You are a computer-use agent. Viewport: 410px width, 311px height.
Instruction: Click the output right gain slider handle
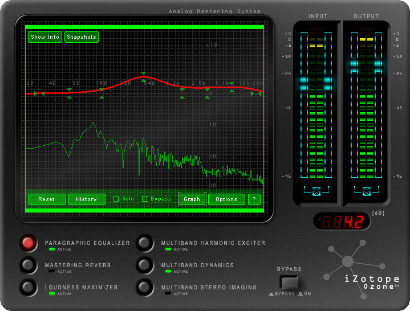[379, 65]
